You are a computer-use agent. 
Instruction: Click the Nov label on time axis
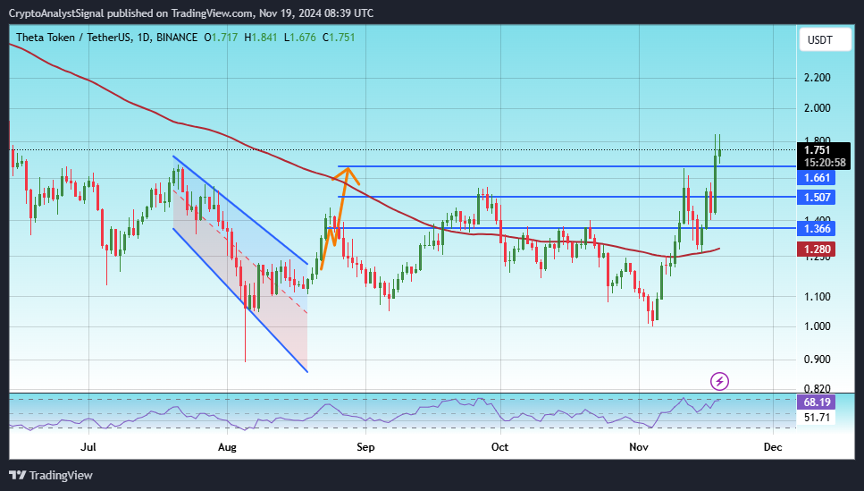click(x=639, y=447)
